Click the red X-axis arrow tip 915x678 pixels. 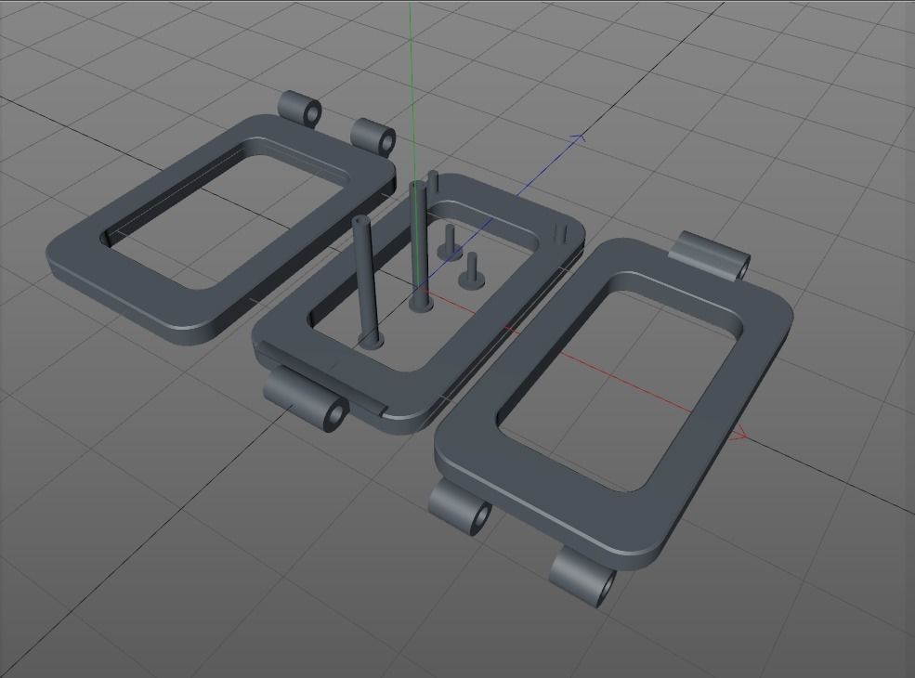click(x=741, y=435)
